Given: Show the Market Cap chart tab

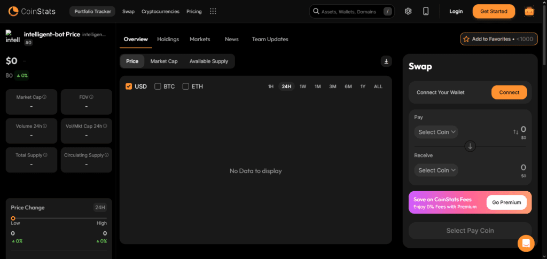Looking at the screenshot, I should 164,61.
